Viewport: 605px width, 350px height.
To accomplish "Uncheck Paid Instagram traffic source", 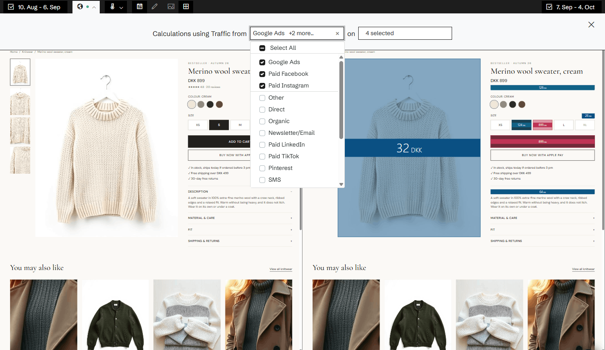I will coord(262,86).
